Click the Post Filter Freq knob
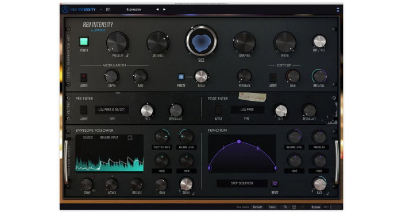Screen dimensions: 402x213 pos(281,111)
